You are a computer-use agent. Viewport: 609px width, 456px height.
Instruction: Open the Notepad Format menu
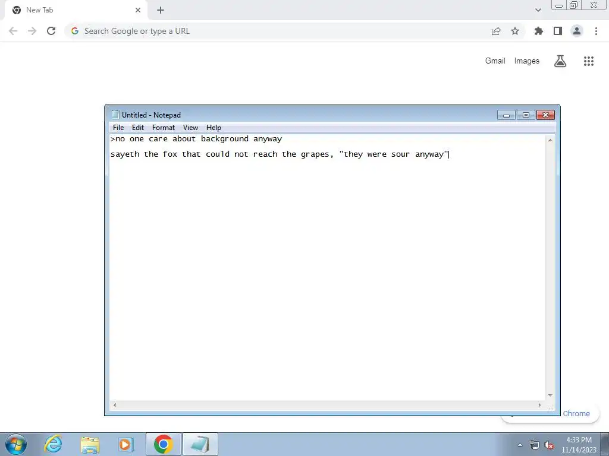tap(164, 128)
